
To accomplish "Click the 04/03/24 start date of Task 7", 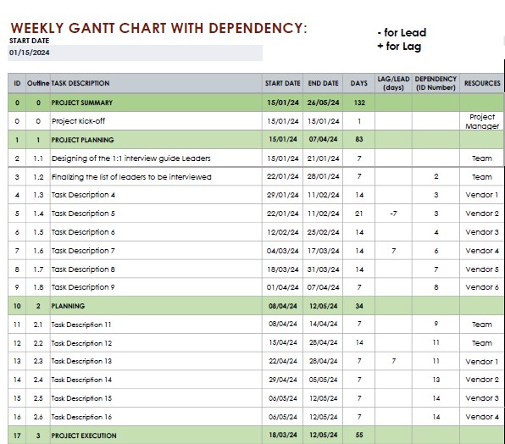I will coord(282,251).
